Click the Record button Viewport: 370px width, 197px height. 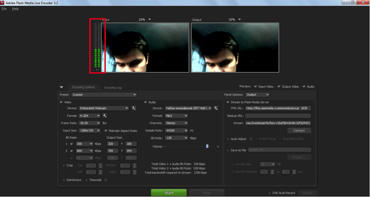pyautogui.click(x=307, y=193)
